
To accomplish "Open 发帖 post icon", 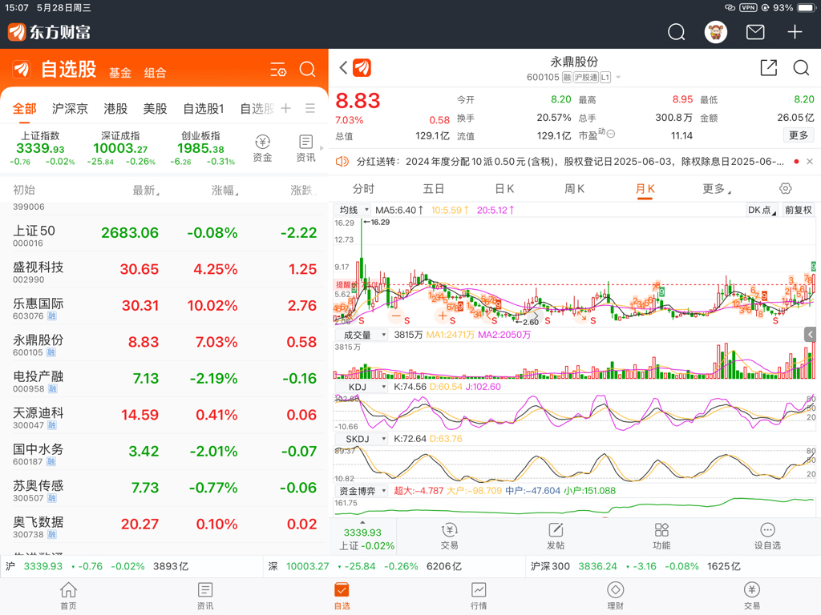I will [556, 536].
